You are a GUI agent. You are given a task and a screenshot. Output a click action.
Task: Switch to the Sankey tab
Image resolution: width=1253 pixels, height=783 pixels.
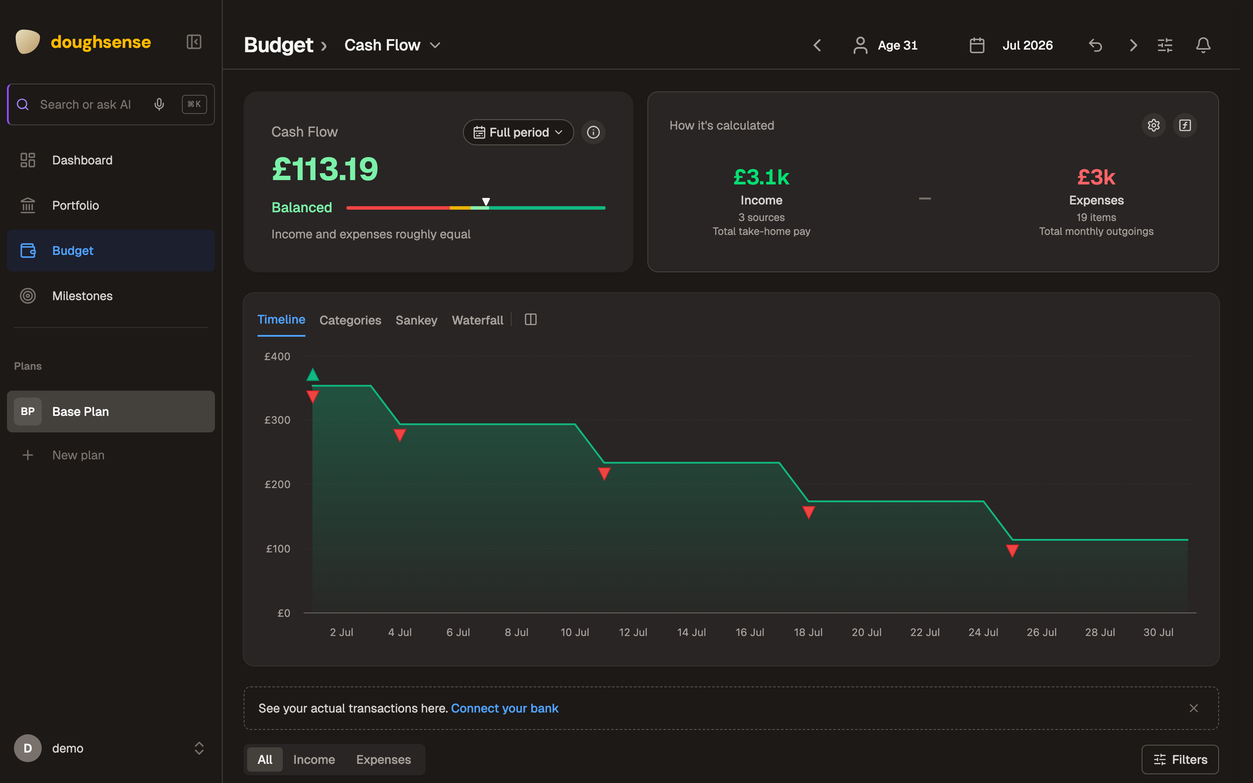pyautogui.click(x=416, y=320)
